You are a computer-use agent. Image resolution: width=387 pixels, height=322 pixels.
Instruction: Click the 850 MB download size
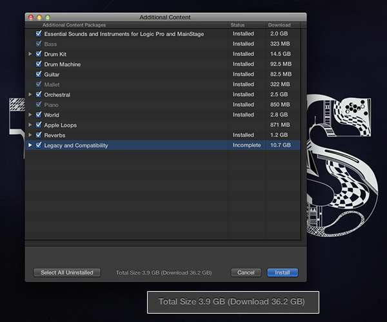click(x=280, y=104)
